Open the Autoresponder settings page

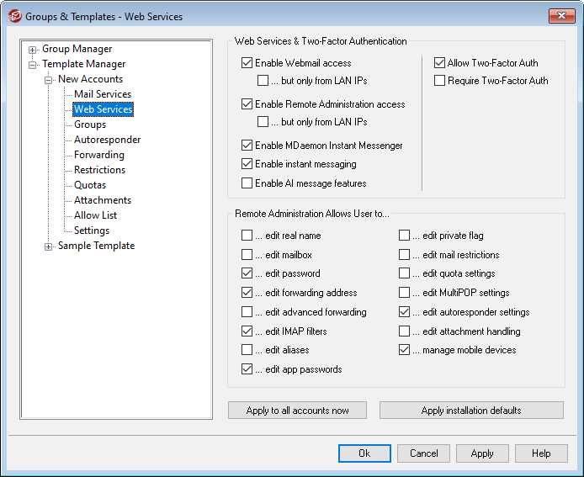click(x=107, y=140)
